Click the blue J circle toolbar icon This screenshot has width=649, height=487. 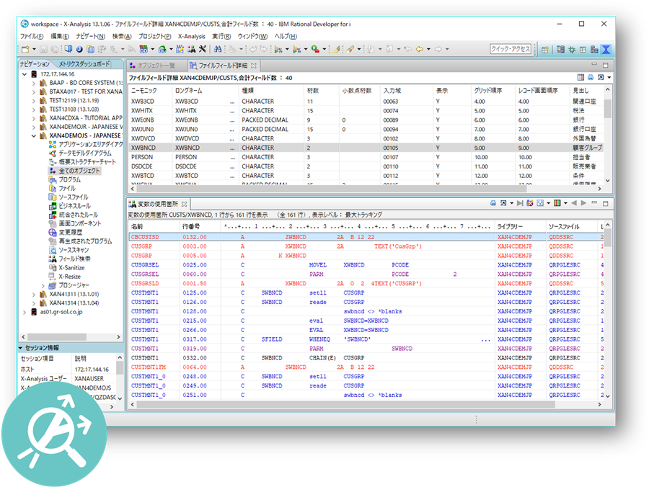pos(79,49)
